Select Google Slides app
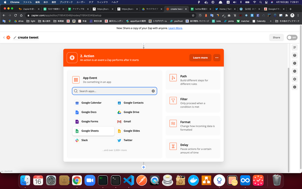Viewport: 302px width, 189px height. [136, 131]
